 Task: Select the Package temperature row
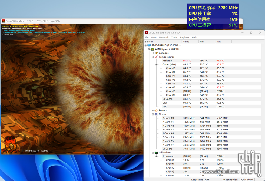(203, 61)
